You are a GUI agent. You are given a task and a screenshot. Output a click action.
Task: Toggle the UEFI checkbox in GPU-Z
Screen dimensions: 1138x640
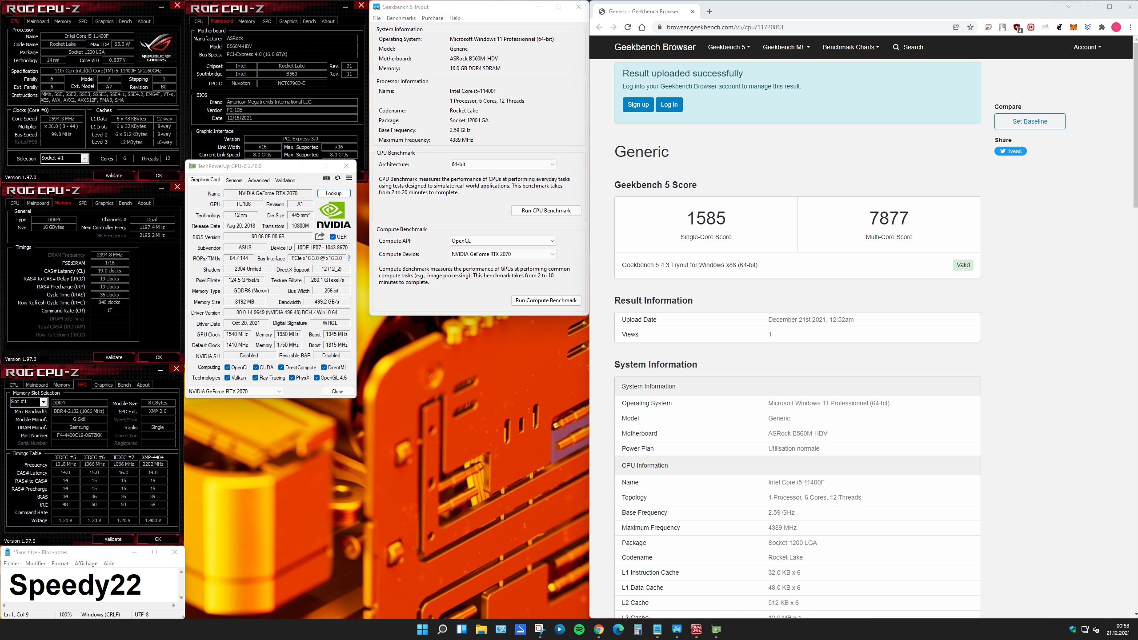pyautogui.click(x=333, y=236)
